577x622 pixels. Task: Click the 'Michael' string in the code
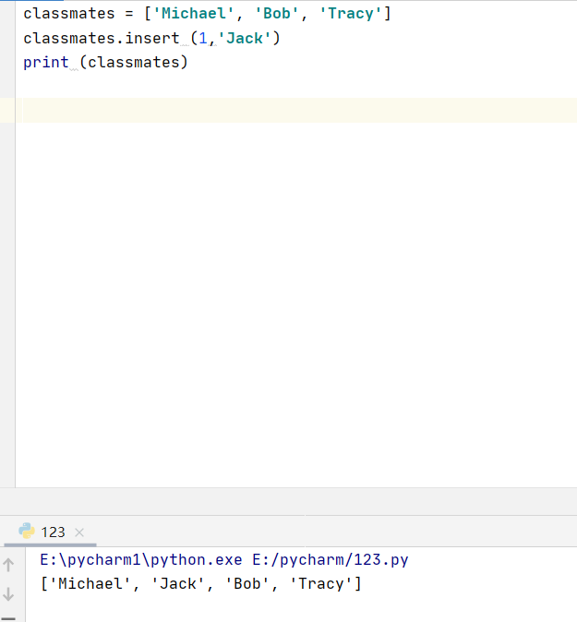pos(193,14)
